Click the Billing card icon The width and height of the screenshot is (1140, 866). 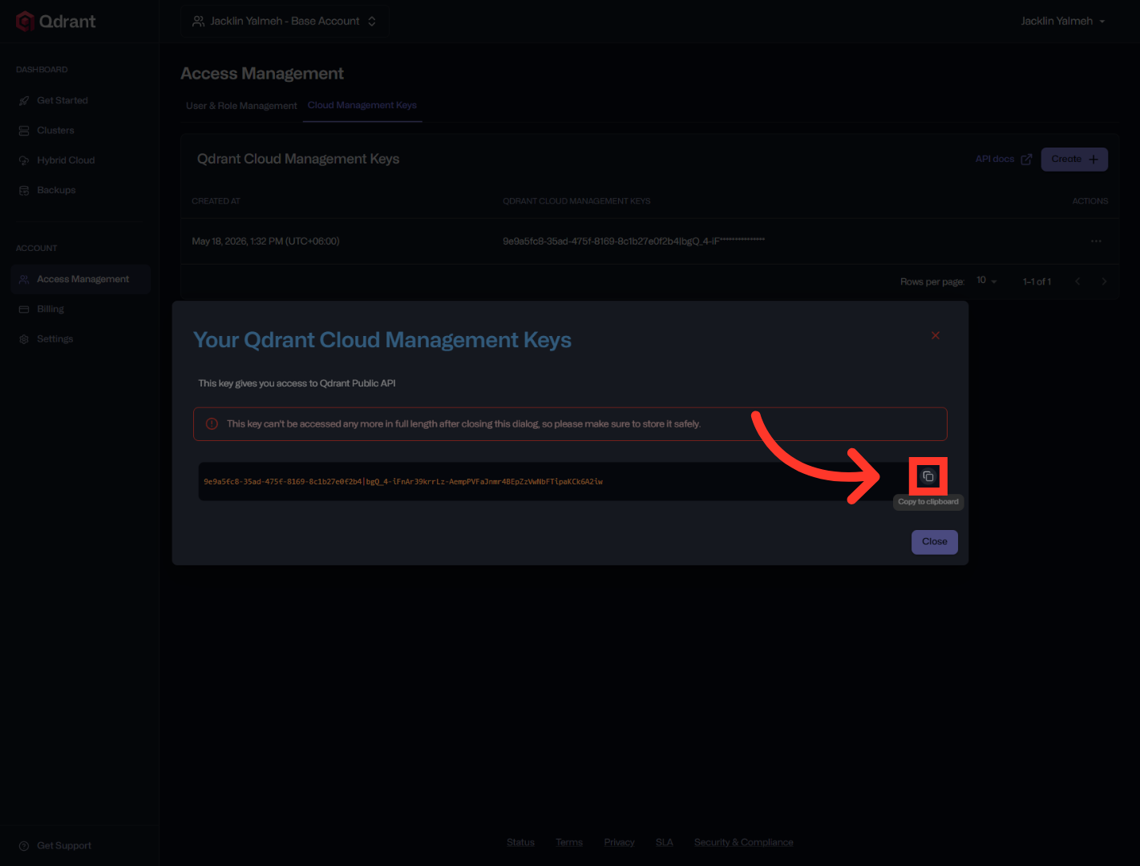pyautogui.click(x=24, y=310)
